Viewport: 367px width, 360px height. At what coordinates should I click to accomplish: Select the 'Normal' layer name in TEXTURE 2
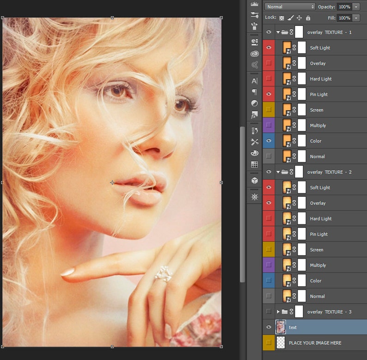(317, 296)
